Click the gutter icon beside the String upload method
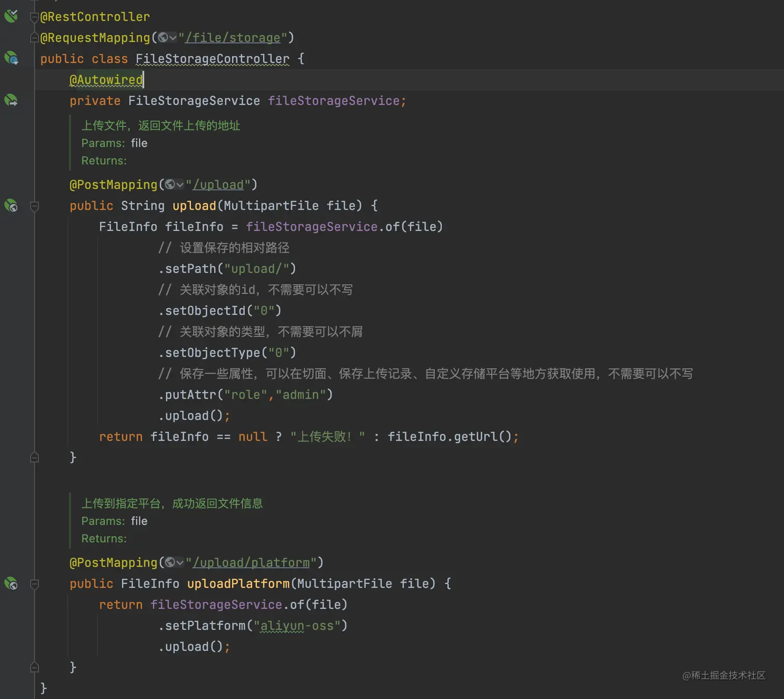The height and width of the screenshot is (699, 784). pyautogui.click(x=11, y=205)
